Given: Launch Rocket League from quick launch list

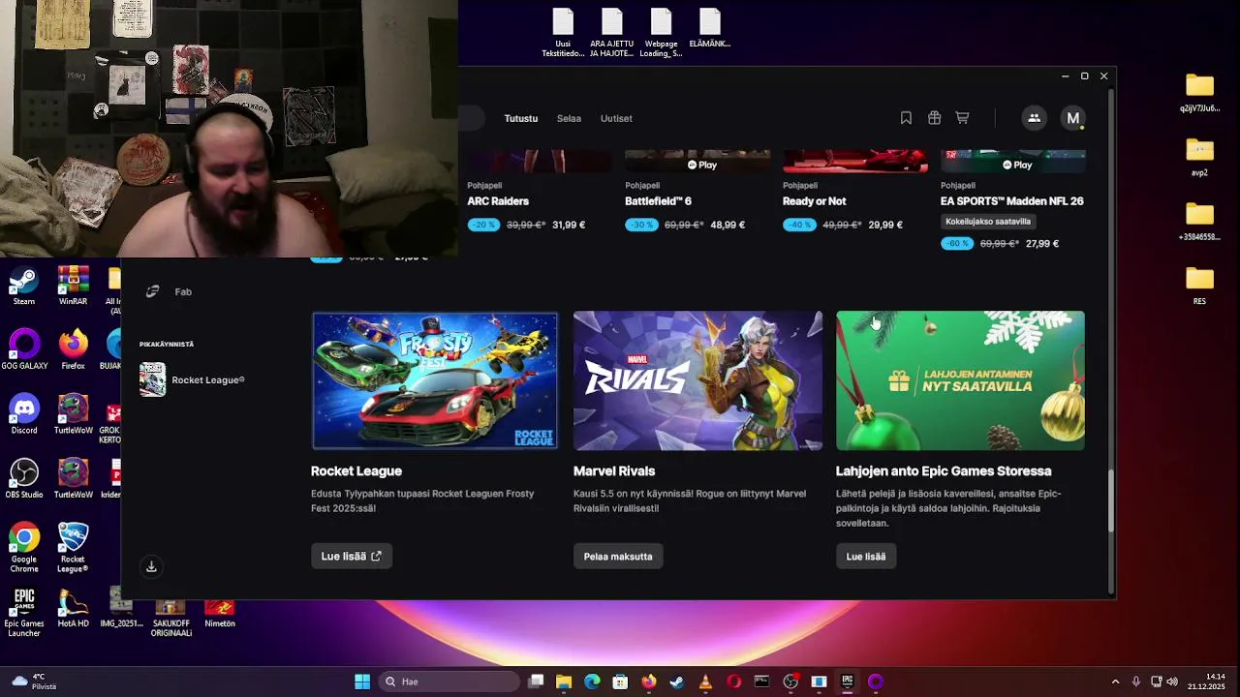Looking at the screenshot, I should (x=192, y=379).
